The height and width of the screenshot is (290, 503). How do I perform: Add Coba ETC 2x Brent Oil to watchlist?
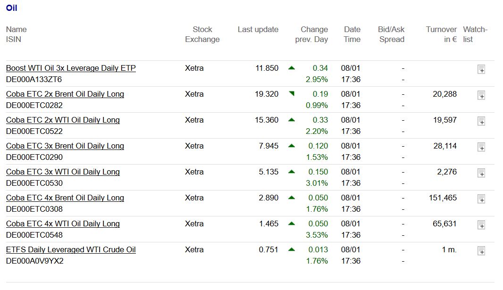pyautogui.click(x=481, y=95)
